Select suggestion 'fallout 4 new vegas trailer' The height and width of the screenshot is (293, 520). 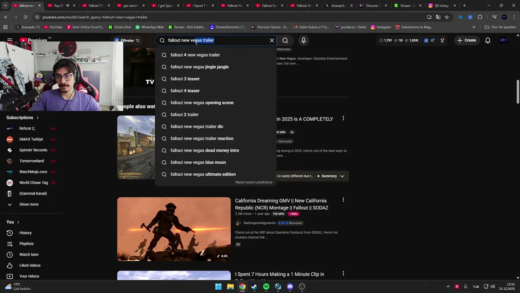215,55
